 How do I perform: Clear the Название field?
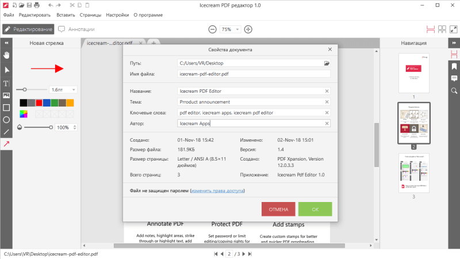point(327,91)
